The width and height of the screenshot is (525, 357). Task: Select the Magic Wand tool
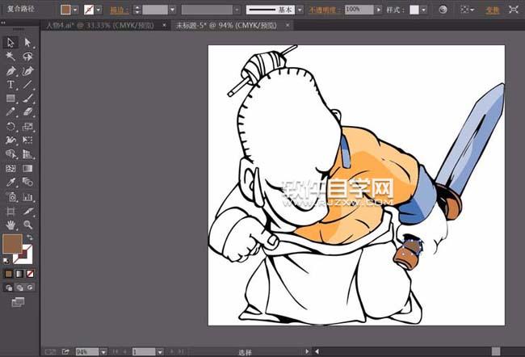tap(10, 57)
